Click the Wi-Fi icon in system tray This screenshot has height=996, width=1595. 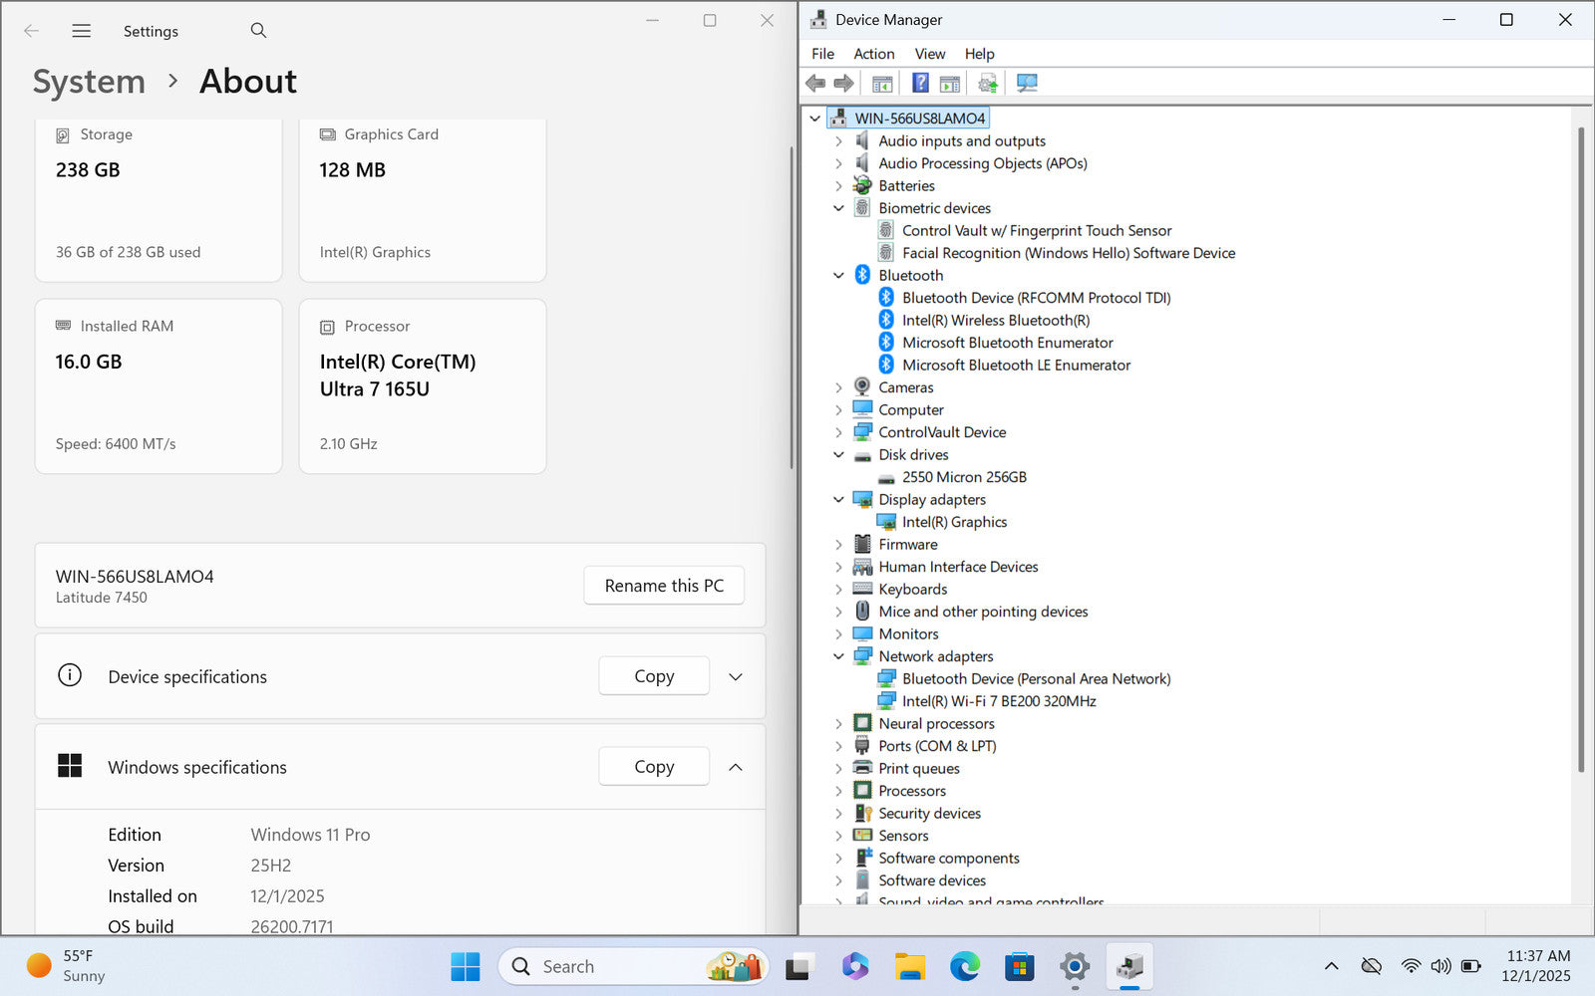pyautogui.click(x=1411, y=966)
